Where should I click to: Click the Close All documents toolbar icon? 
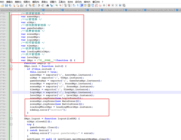click(18, 5)
